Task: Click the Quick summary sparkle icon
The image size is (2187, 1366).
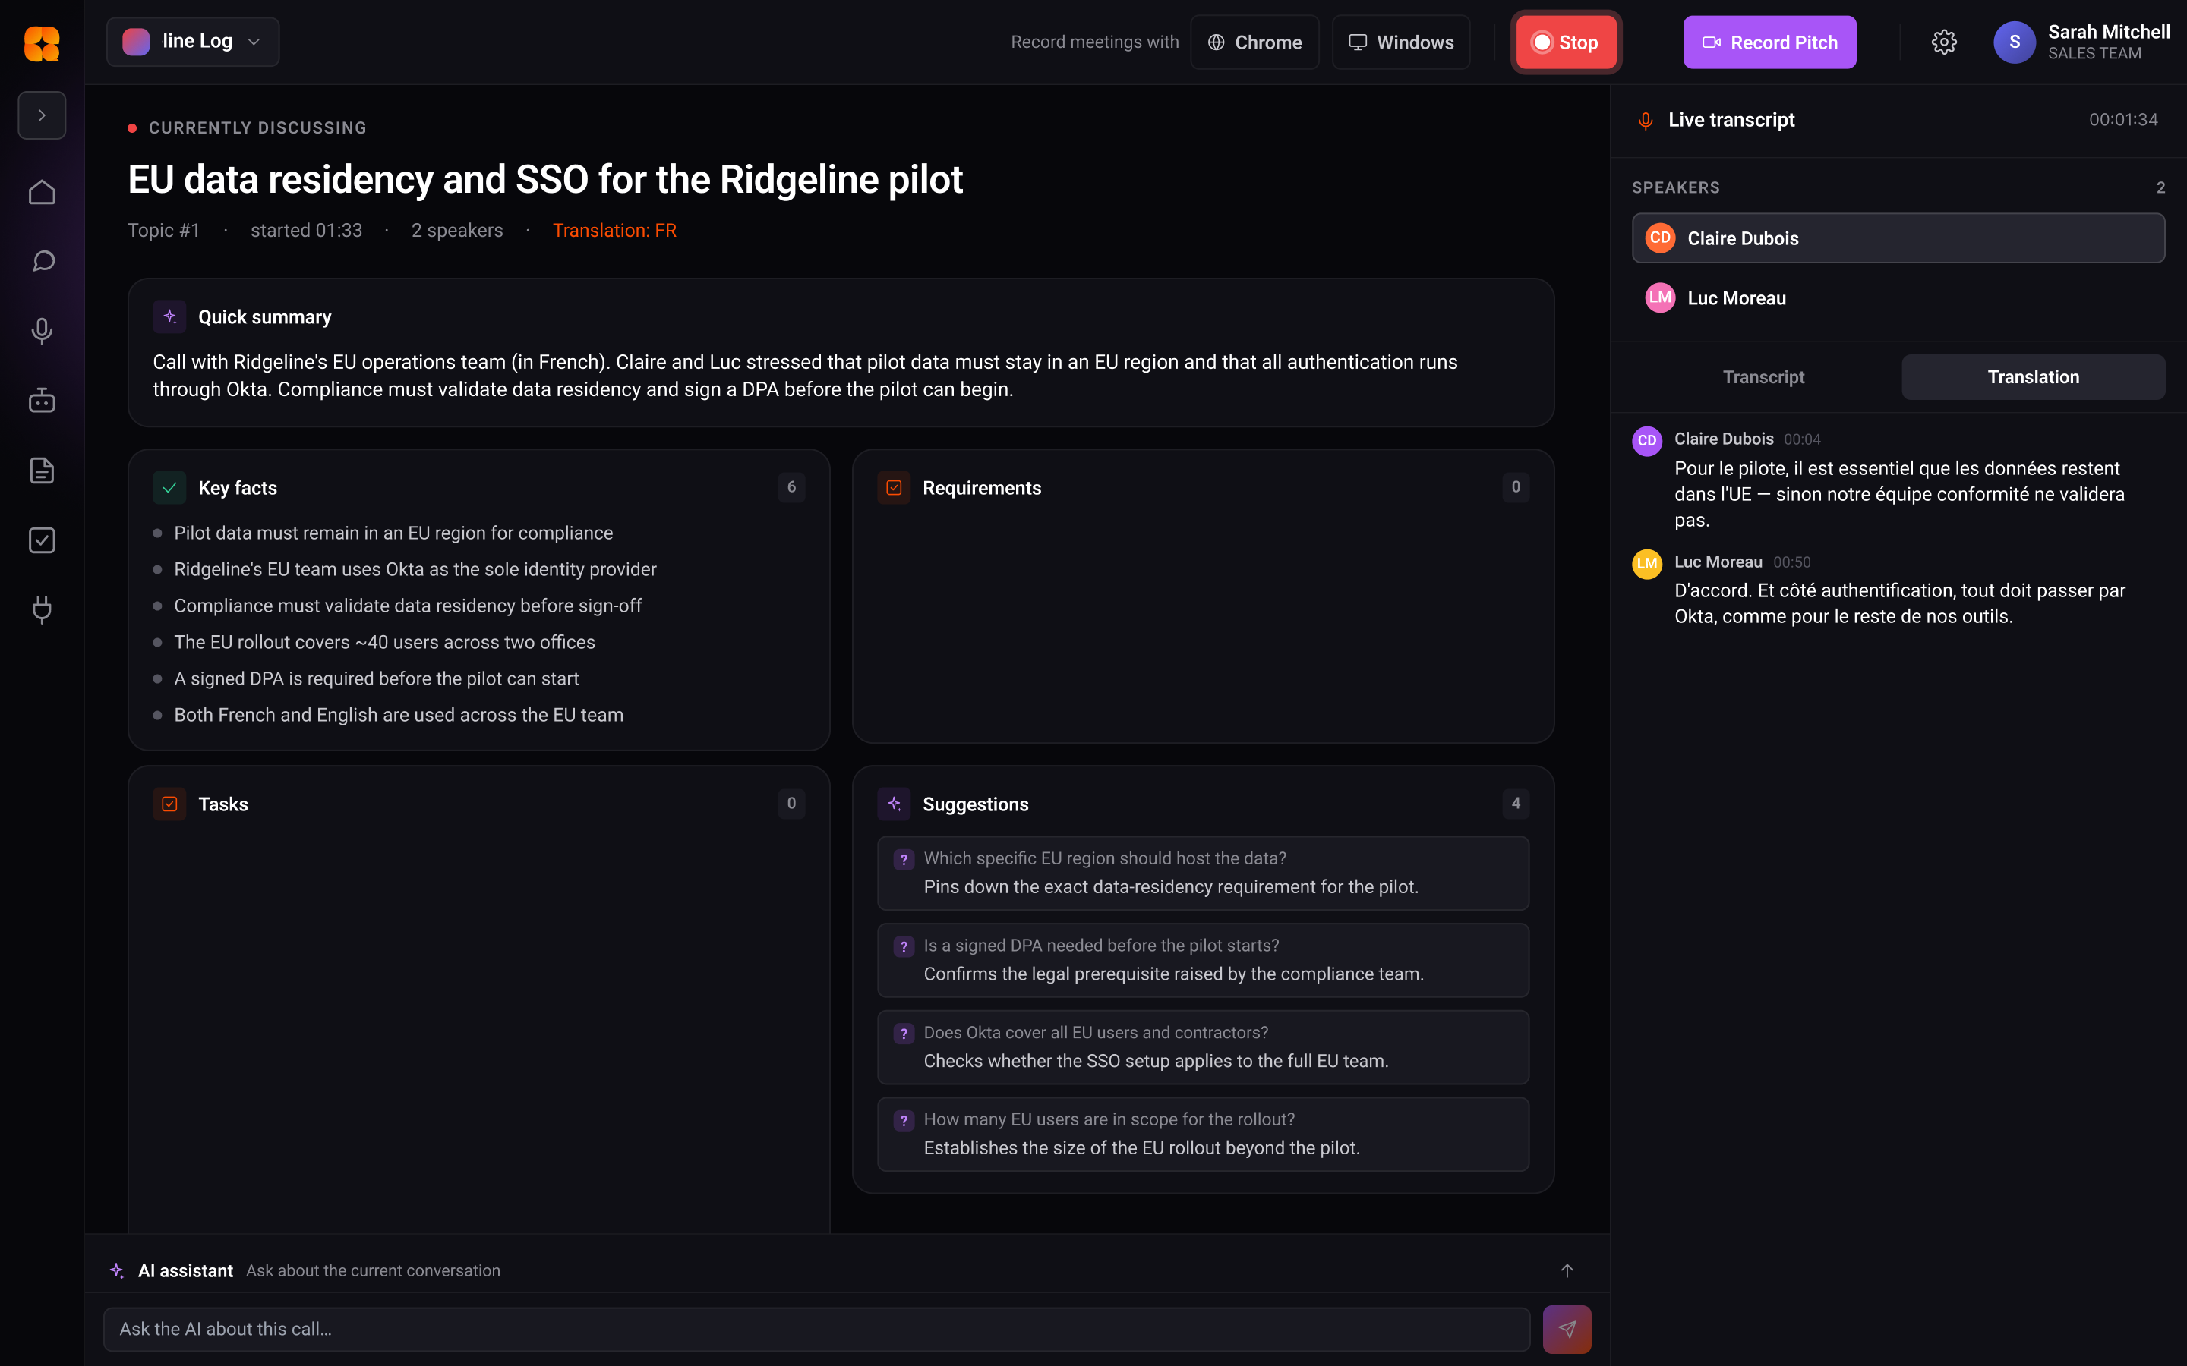Action: 169,316
